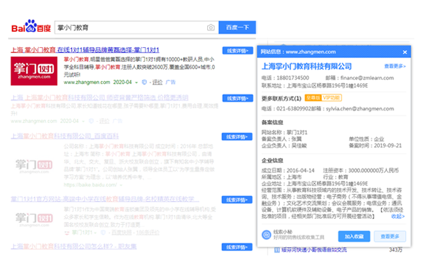
Task: Open https://baike.baidu.com/ URL link
Action: tap(90, 185)
